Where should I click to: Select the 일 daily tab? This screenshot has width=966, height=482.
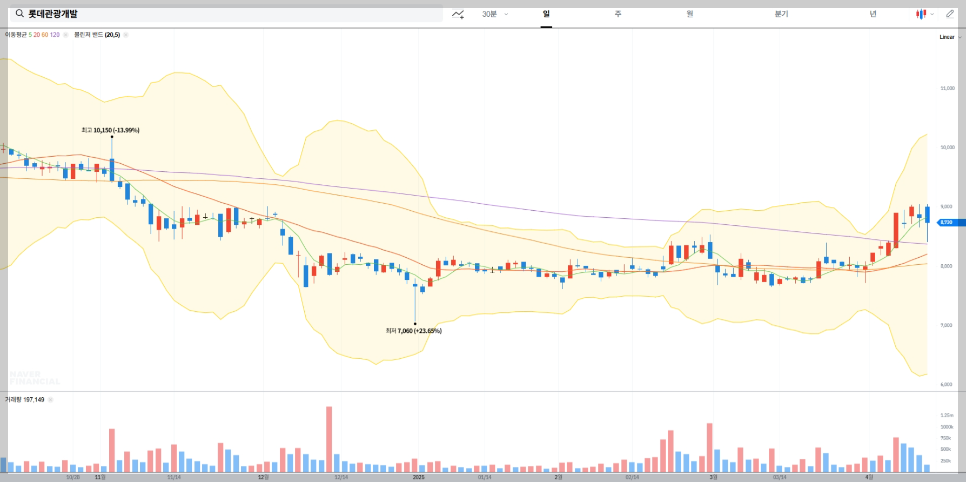pyautogui.click(x=546, y=14)
